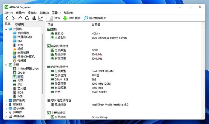Go back with the left arrow icon
209x124 pixels.
[x=7, y=18]
